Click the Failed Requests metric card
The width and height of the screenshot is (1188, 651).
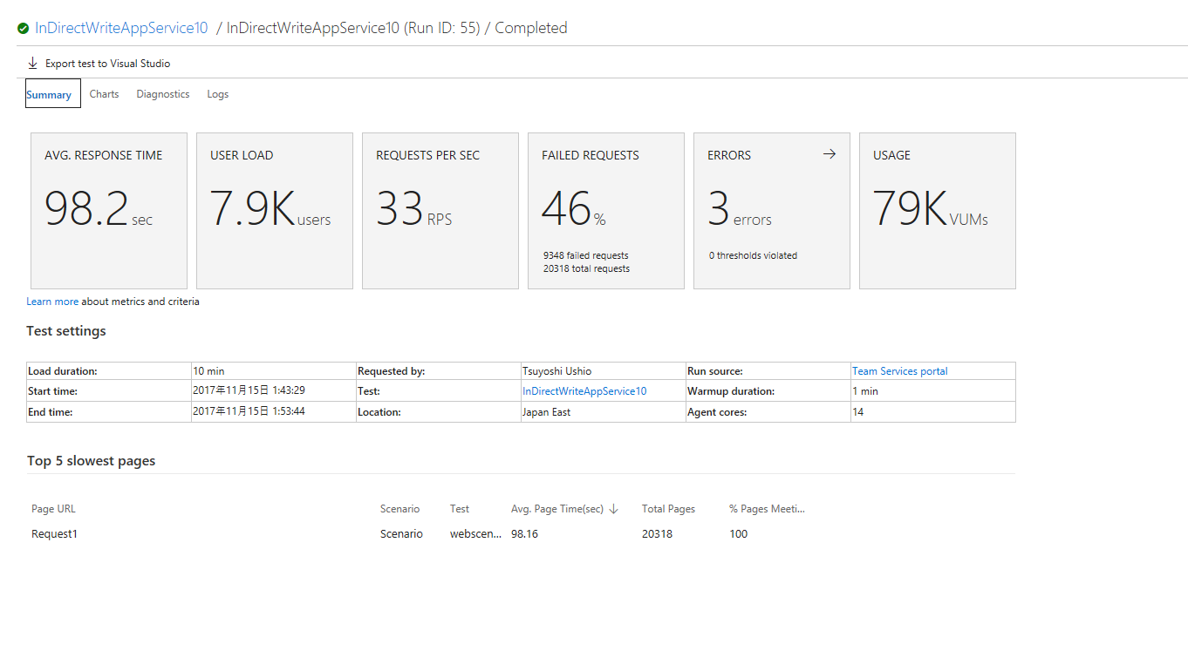click(x=605, y=210)
